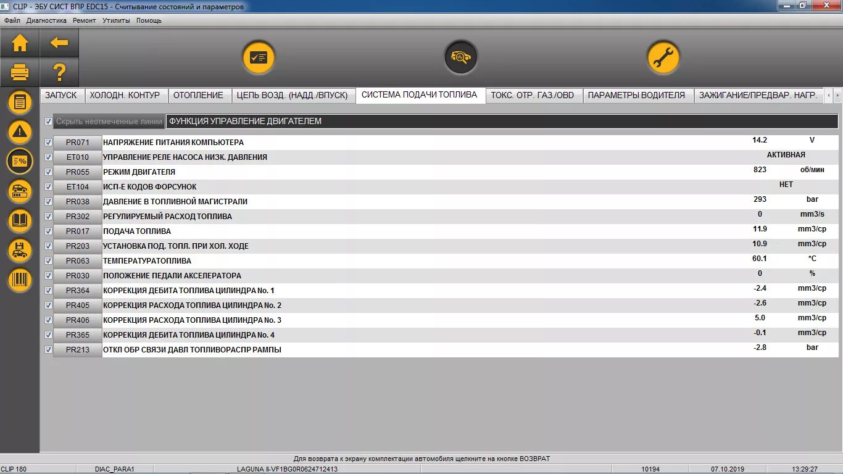Go back with the left arrow button
This screenshot has height=474, width=843.
pos(59,43)
